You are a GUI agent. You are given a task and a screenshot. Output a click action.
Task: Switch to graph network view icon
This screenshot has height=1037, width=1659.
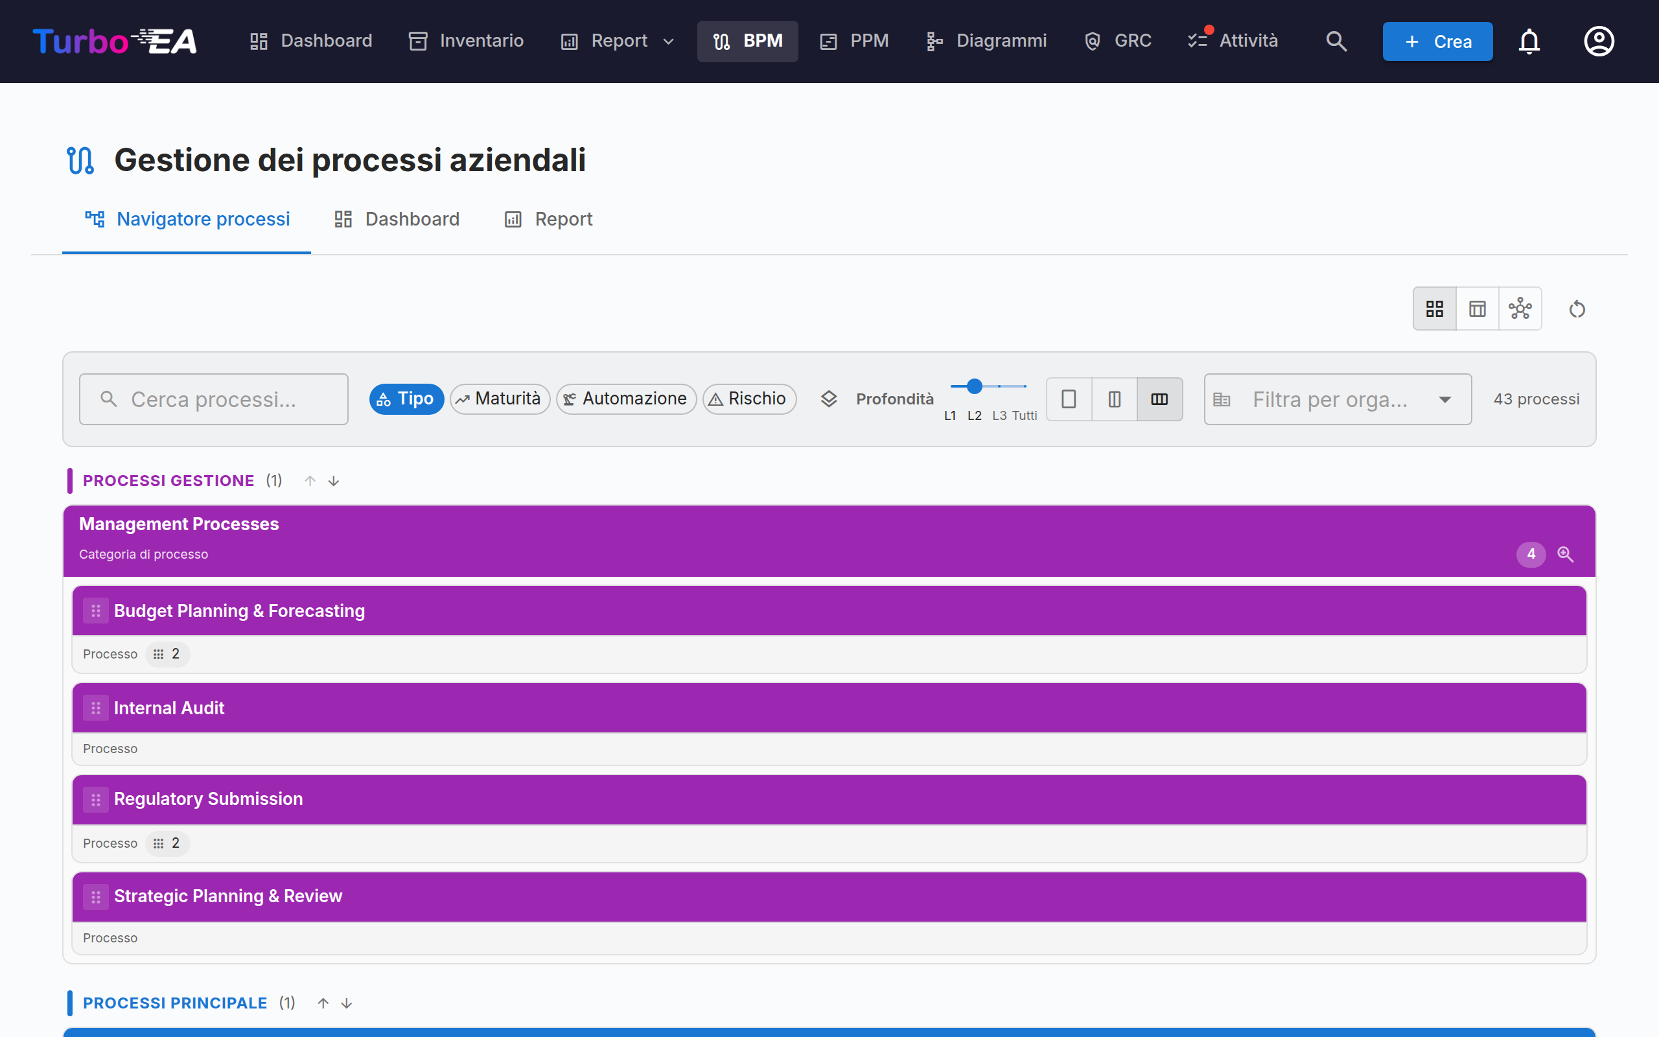[1520, 309]
